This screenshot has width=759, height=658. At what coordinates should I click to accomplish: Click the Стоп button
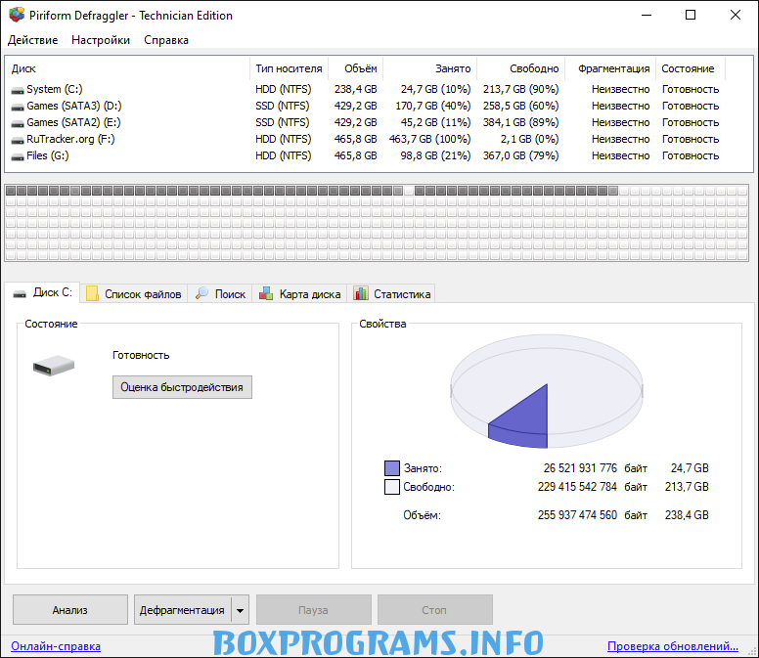[434, 610]
